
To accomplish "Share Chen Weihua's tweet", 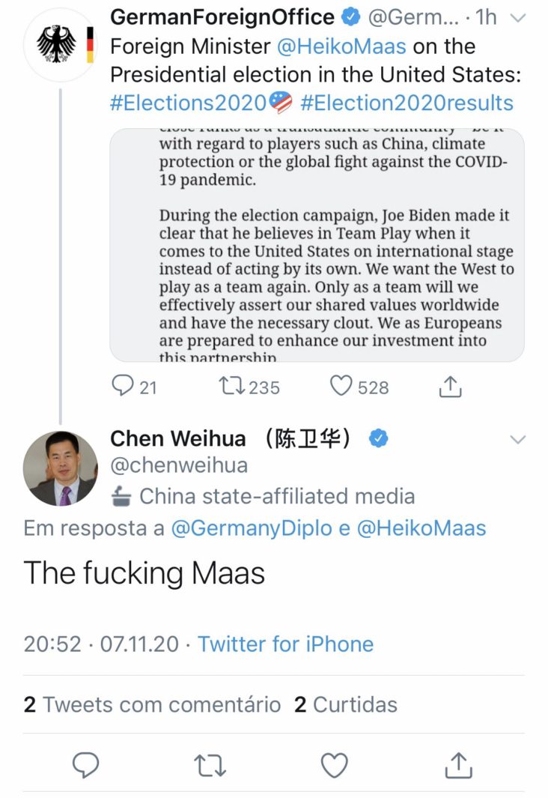I will [458, 764].
